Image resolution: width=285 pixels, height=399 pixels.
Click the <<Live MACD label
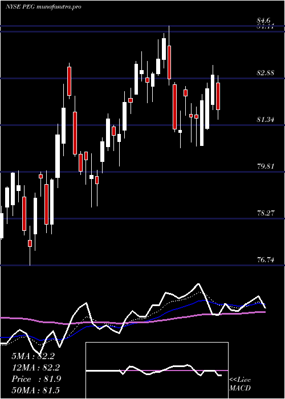pos(240,384)
